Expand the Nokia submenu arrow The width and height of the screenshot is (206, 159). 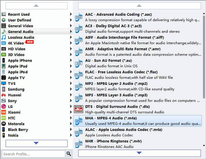tap(71, 135)
